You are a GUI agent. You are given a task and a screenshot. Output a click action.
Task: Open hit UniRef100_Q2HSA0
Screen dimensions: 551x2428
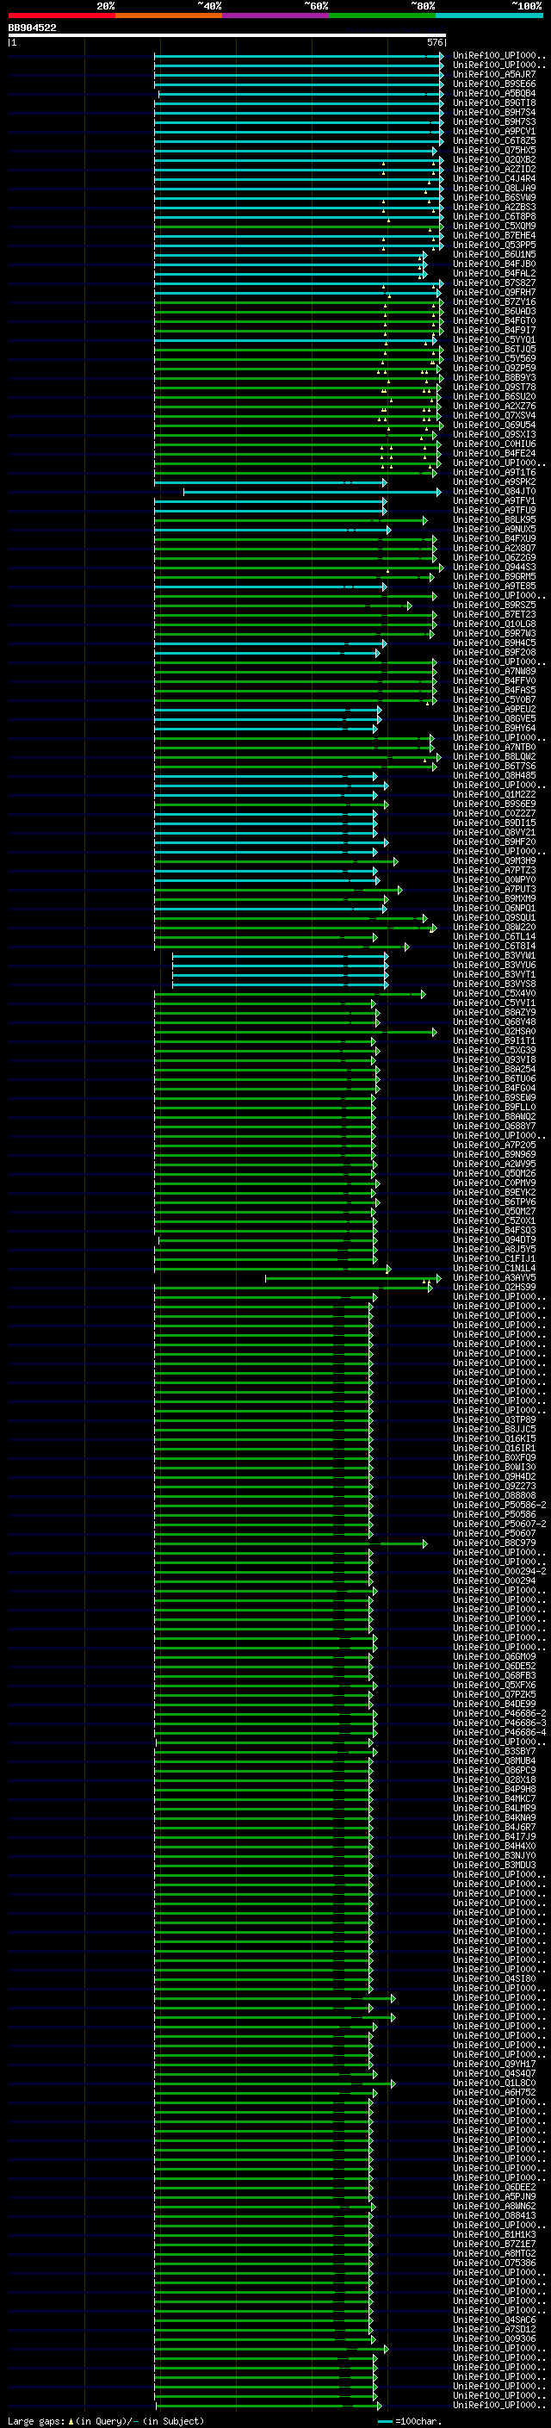[494, 1031]
